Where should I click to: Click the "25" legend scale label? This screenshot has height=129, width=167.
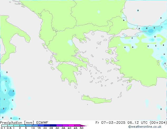51,128
